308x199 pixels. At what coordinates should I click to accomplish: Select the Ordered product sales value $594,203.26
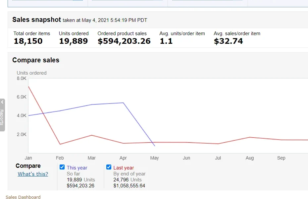[124, 41]
